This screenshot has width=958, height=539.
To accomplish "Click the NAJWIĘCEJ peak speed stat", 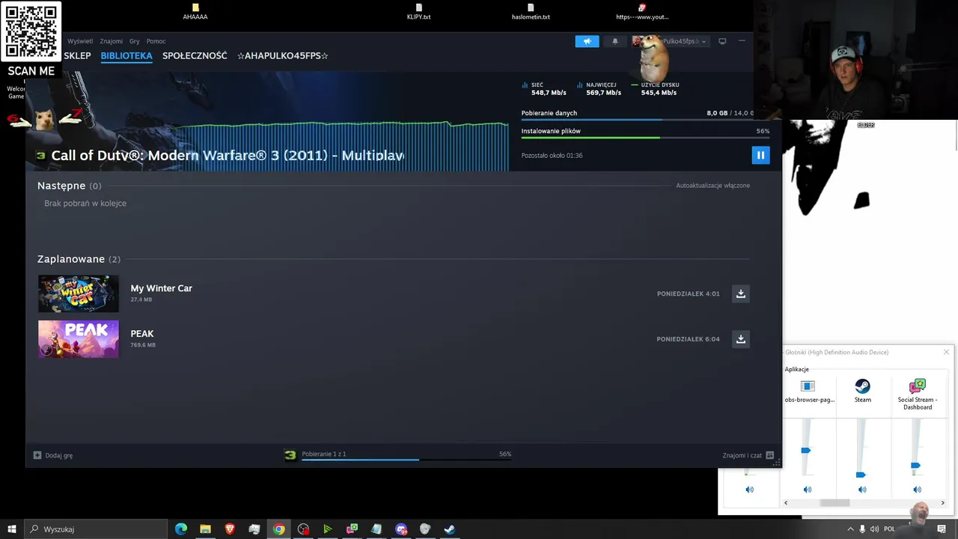I will pyautogui.click(x=599, y=89).
